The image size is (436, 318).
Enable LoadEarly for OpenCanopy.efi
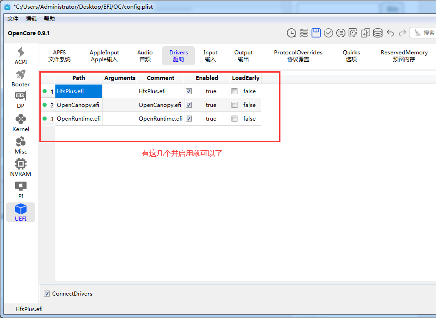(x=235, y=105)
